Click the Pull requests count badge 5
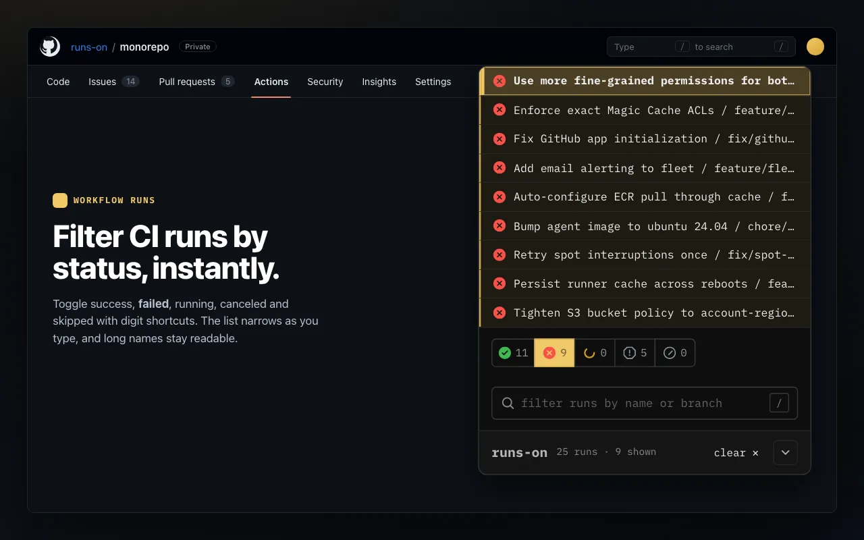This screenshot has height=540, width=864. point(228,82)
